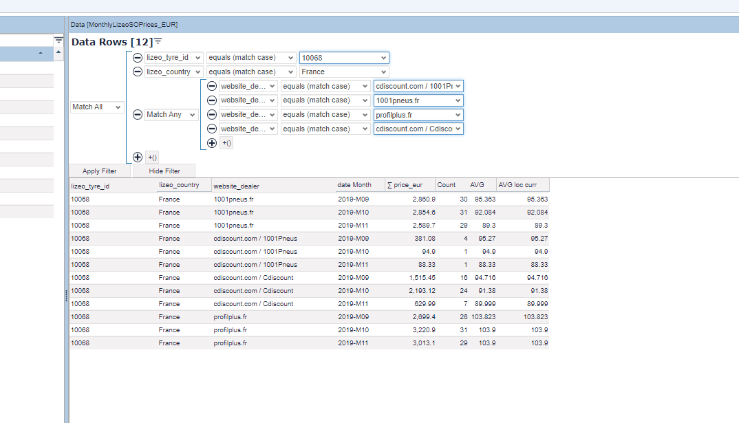Add condition to the outer Match All group
Viewport: 739px width, 423px height.
tap(138, 157)
